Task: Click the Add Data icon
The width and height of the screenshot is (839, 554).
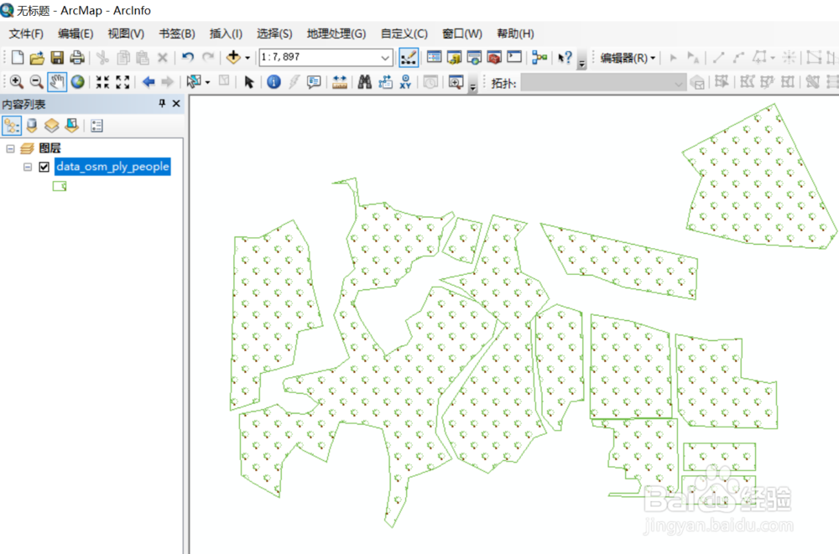Action: point(233,57)
